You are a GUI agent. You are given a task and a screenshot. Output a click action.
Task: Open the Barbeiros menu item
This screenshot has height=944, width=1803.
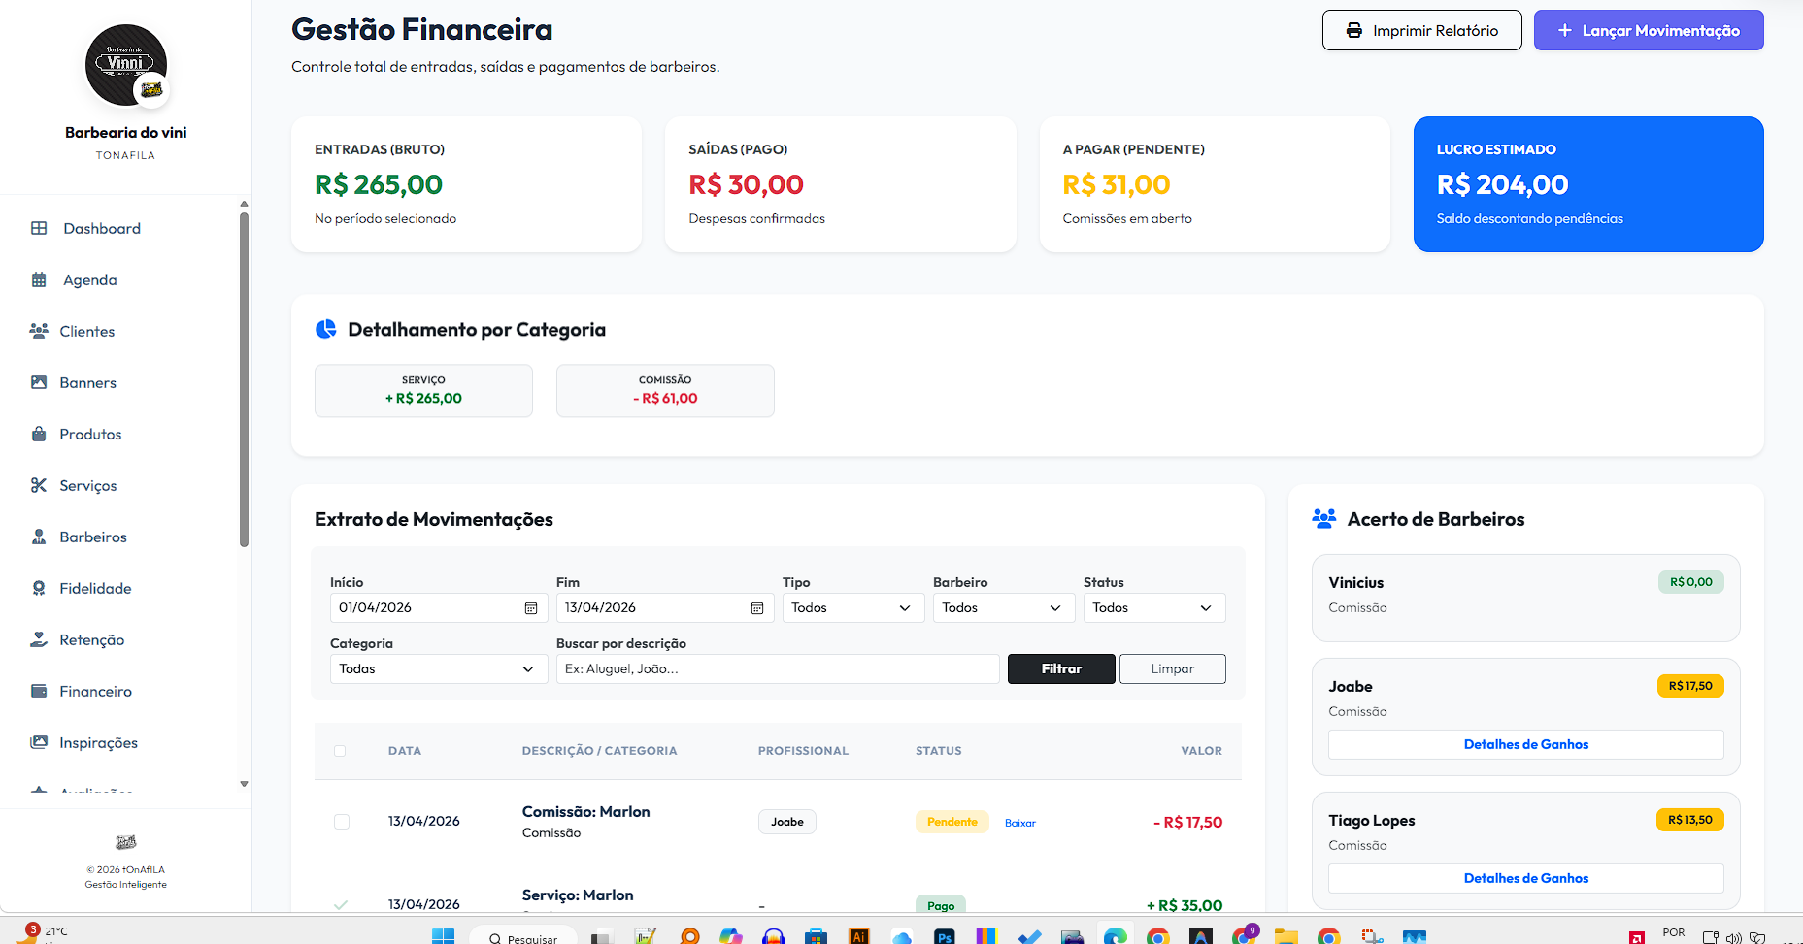point(93,537)
